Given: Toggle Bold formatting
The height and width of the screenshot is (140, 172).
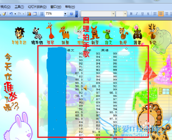Looking at the screenshot, I should (x=131, y=14).
